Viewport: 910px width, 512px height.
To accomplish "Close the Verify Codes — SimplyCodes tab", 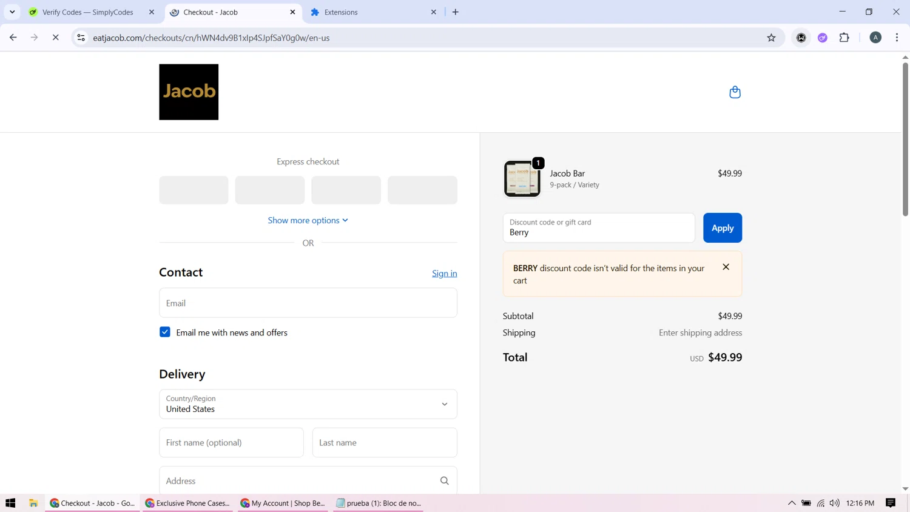I will (x=152, y=12).
